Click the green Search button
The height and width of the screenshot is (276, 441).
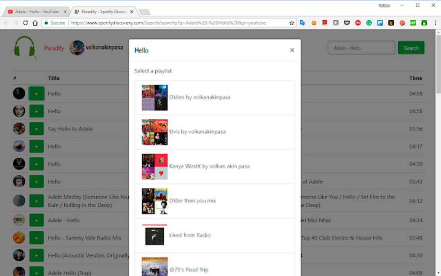(x=411, y=48)
